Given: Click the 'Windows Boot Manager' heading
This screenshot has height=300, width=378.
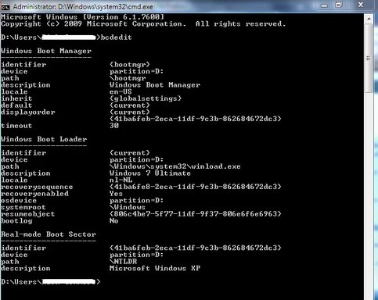Looking at the screenshot, I should click(46, 51).
